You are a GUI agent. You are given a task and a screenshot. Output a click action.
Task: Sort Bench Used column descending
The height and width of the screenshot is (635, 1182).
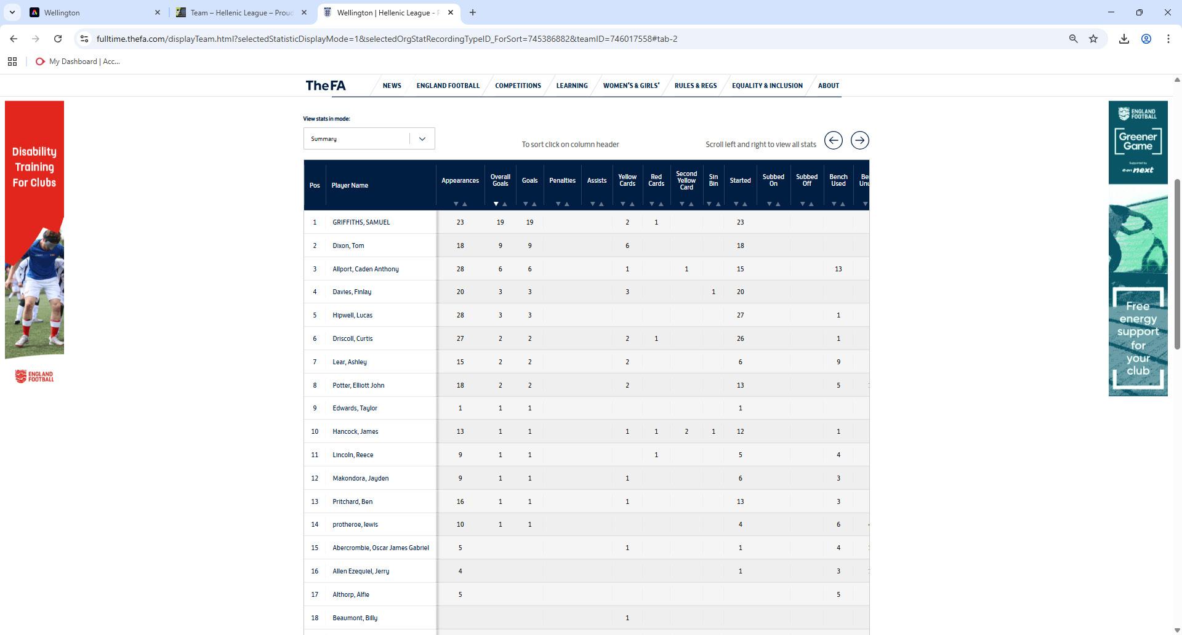(x=834, y=204)
